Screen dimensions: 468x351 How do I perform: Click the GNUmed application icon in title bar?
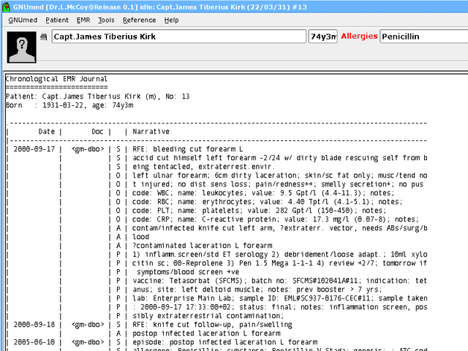(x=6, y=6)
